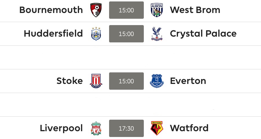The image size is (261, 139).
Task: Open the Stoke City crest
Action: [96, 81]
